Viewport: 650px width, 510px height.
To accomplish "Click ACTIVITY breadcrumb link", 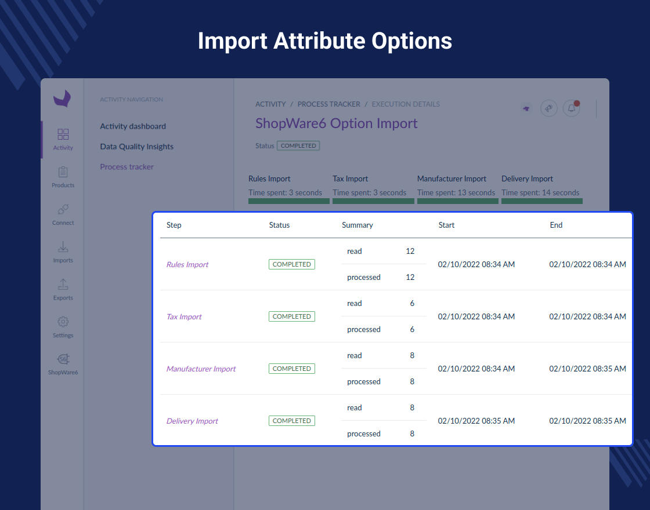I will coord(270,104).
